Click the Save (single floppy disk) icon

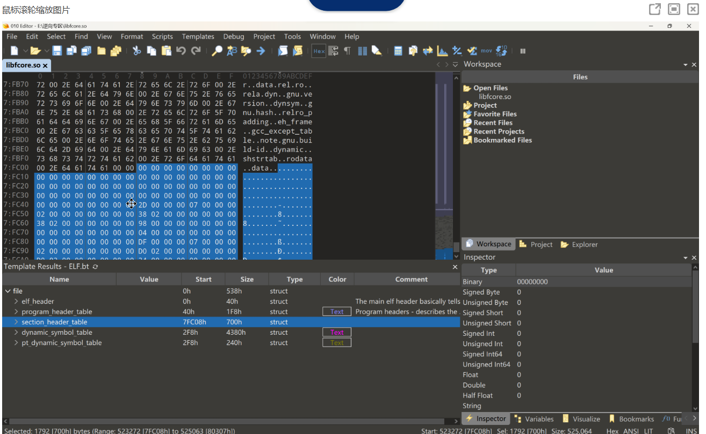tap(57, 51)
